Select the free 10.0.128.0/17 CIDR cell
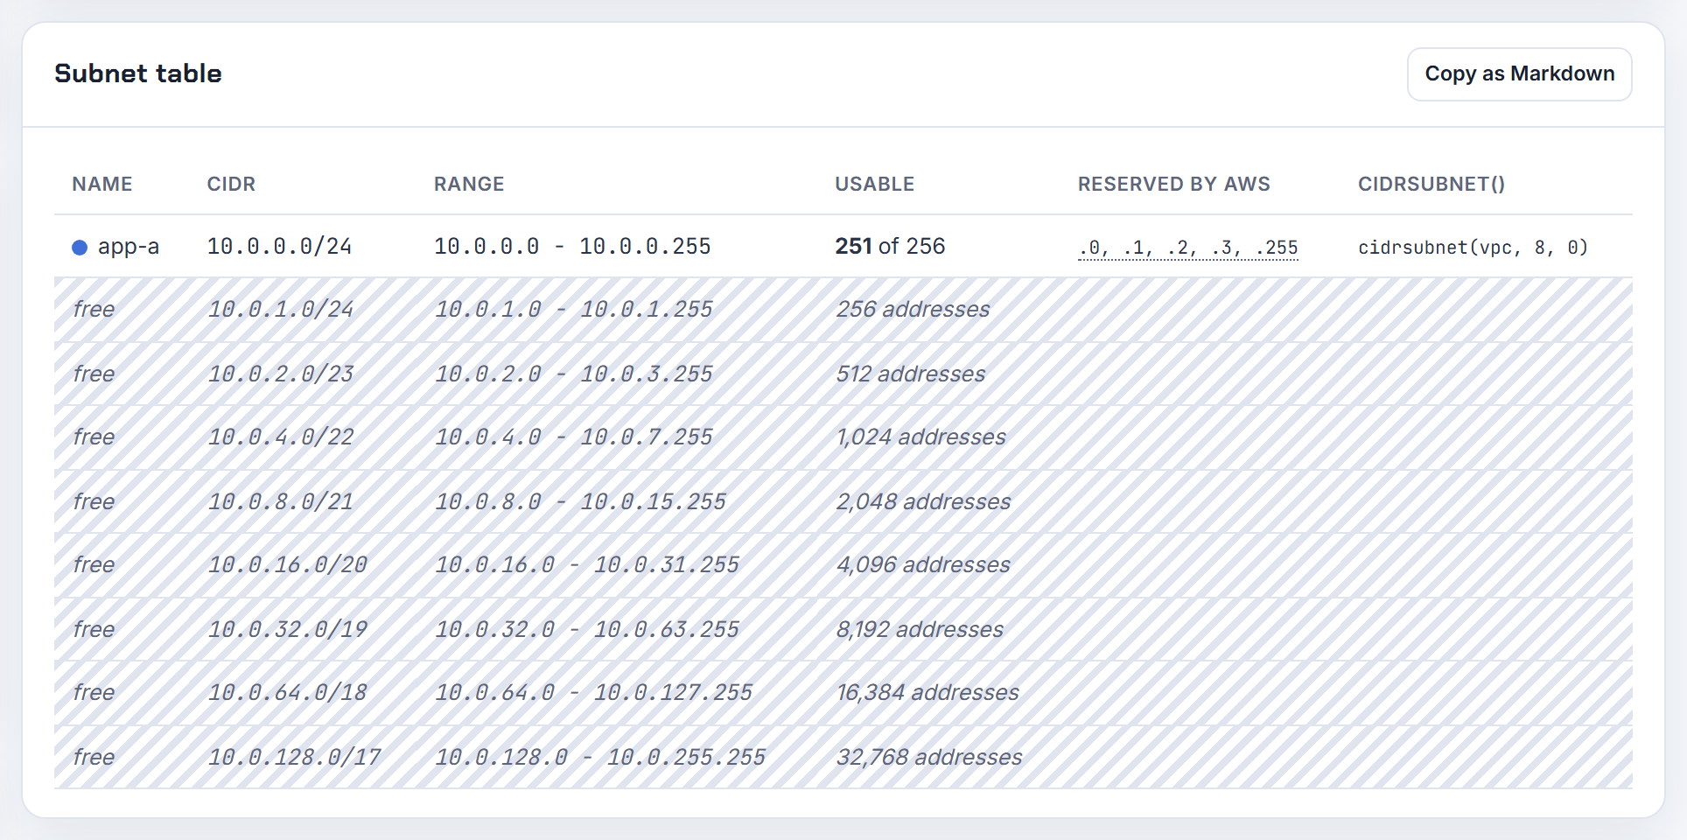The height and width of the screenshot is (840, 1687). pyautogui.click(x=294, y=758)
